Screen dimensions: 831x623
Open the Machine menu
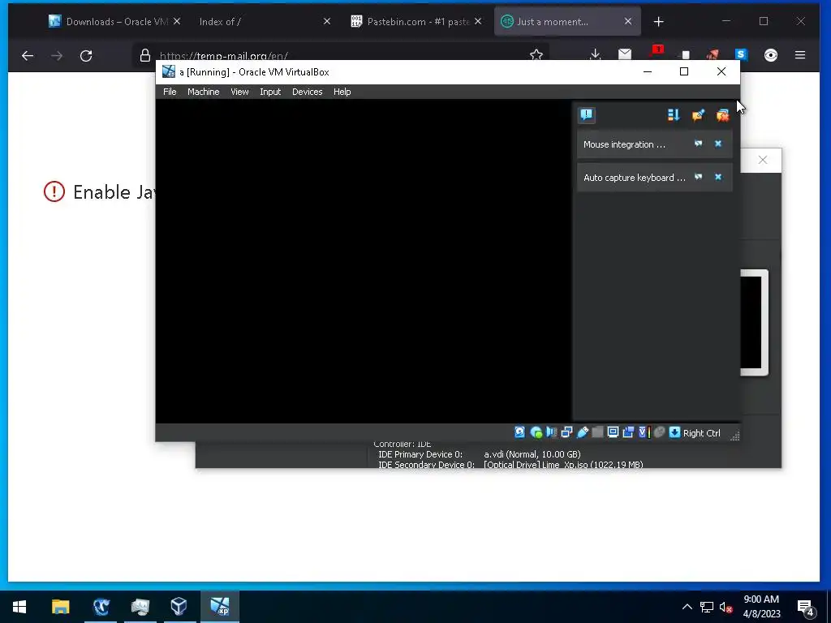point(203,92)
